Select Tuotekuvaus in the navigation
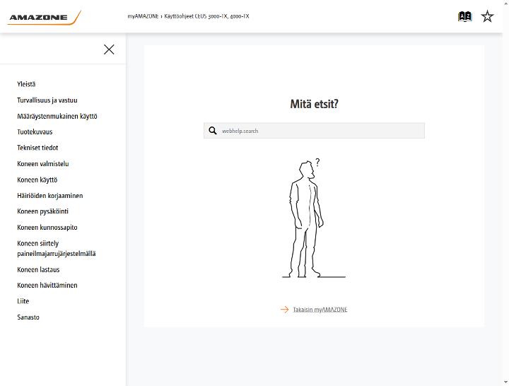 click(x=35, y=131)
